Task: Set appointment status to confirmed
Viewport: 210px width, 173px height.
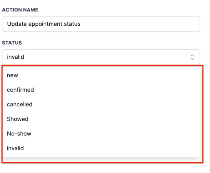Action: (20, 90)
